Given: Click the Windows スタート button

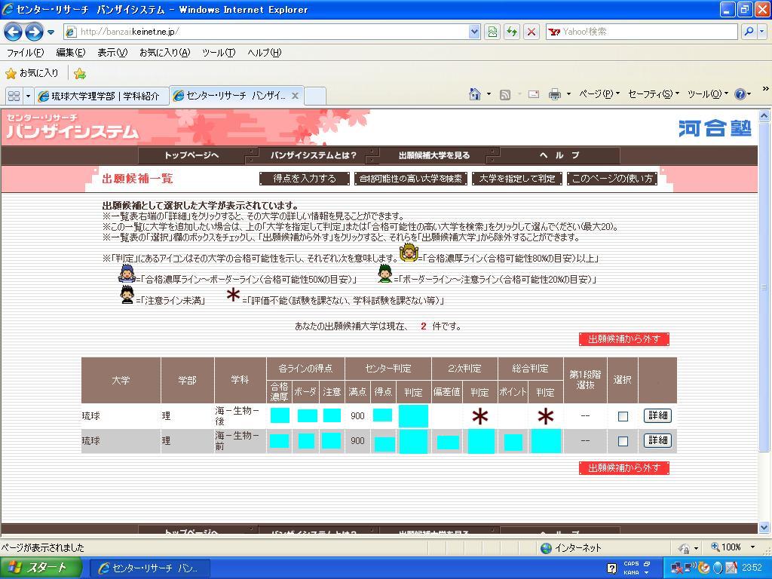Looking at the screenshot, I should coord(41,568).
